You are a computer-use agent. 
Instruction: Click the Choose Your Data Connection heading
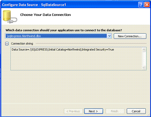pyautogui.click(x=45, y=15)
